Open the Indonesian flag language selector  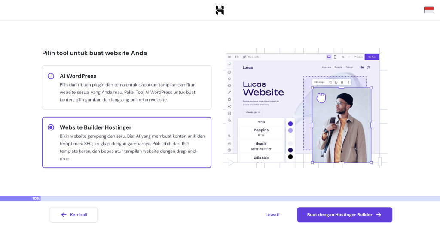click(x=429, y=10)
